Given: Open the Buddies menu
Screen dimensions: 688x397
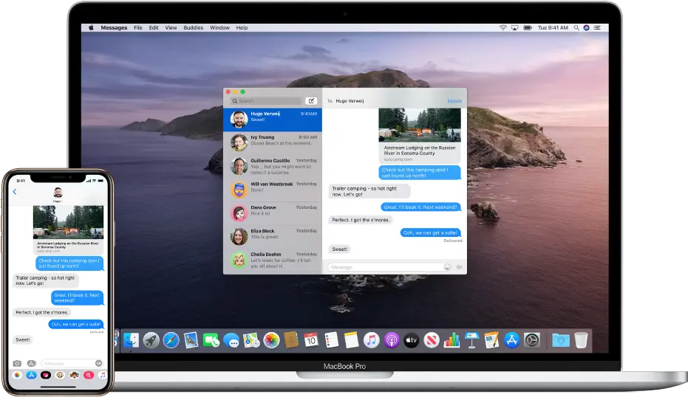Looking at the screenshot, I should click(x=192, y=27).
